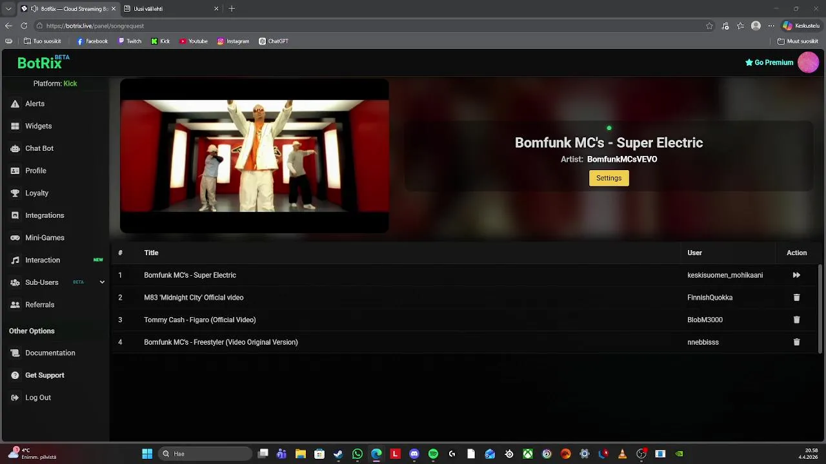
Task: Open the Interaction section
Action: 43,260
